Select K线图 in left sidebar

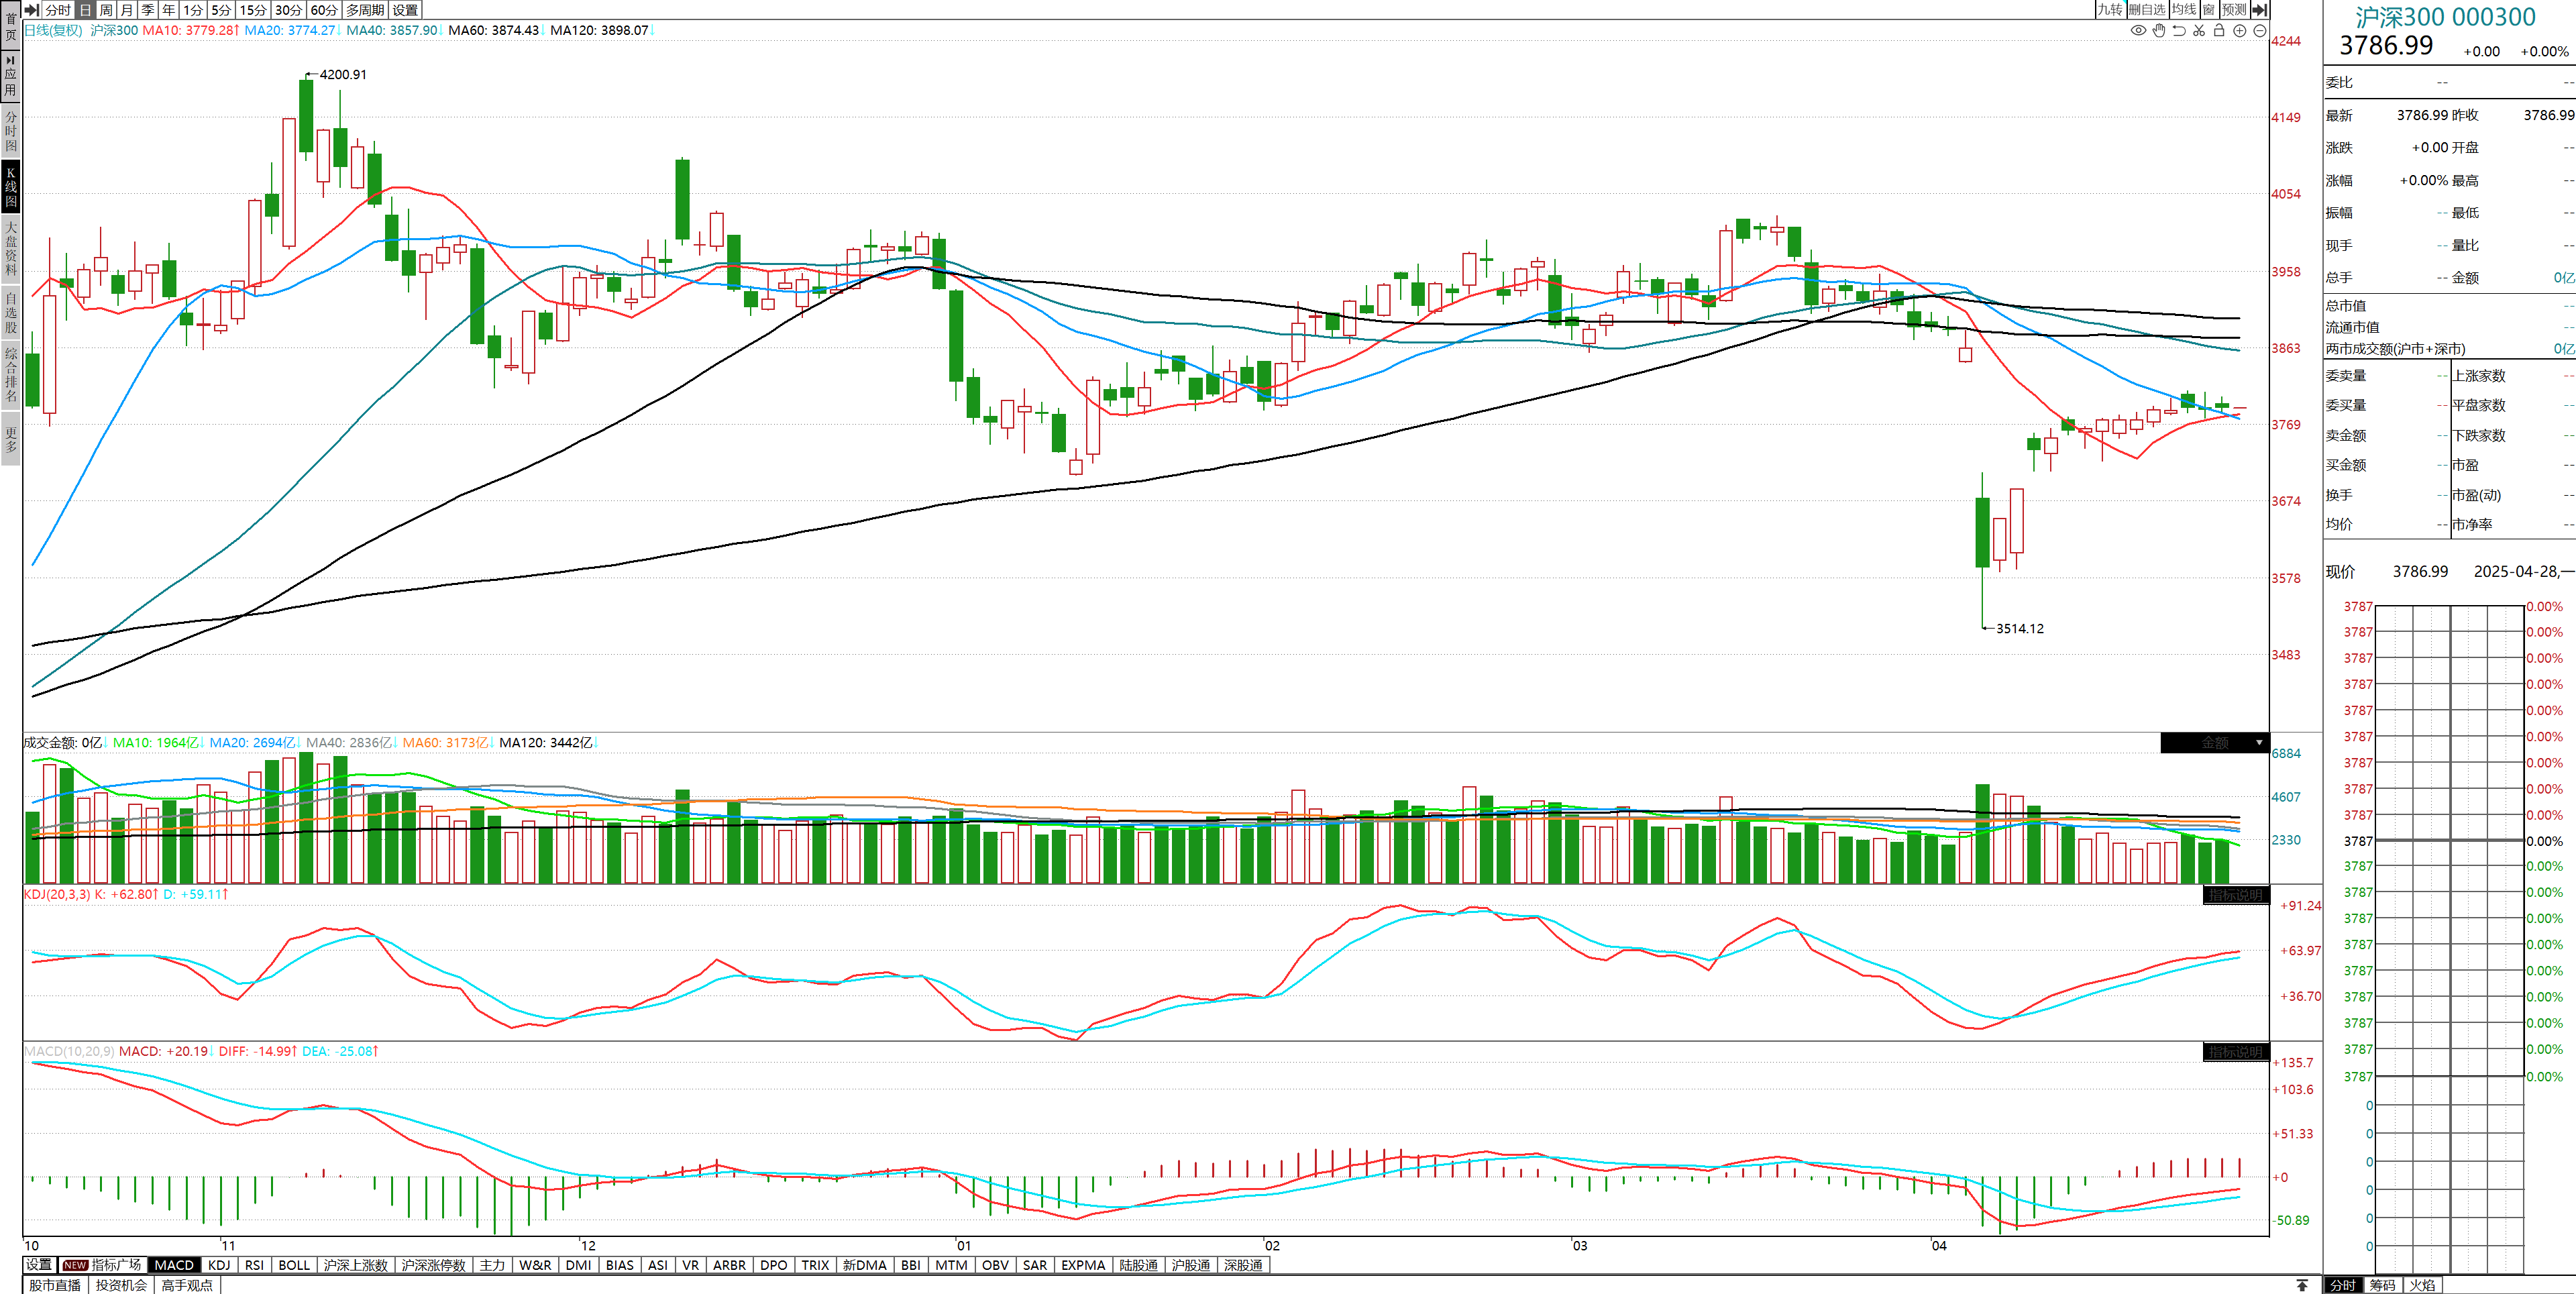pyautogui.click(x=10, y=187)
